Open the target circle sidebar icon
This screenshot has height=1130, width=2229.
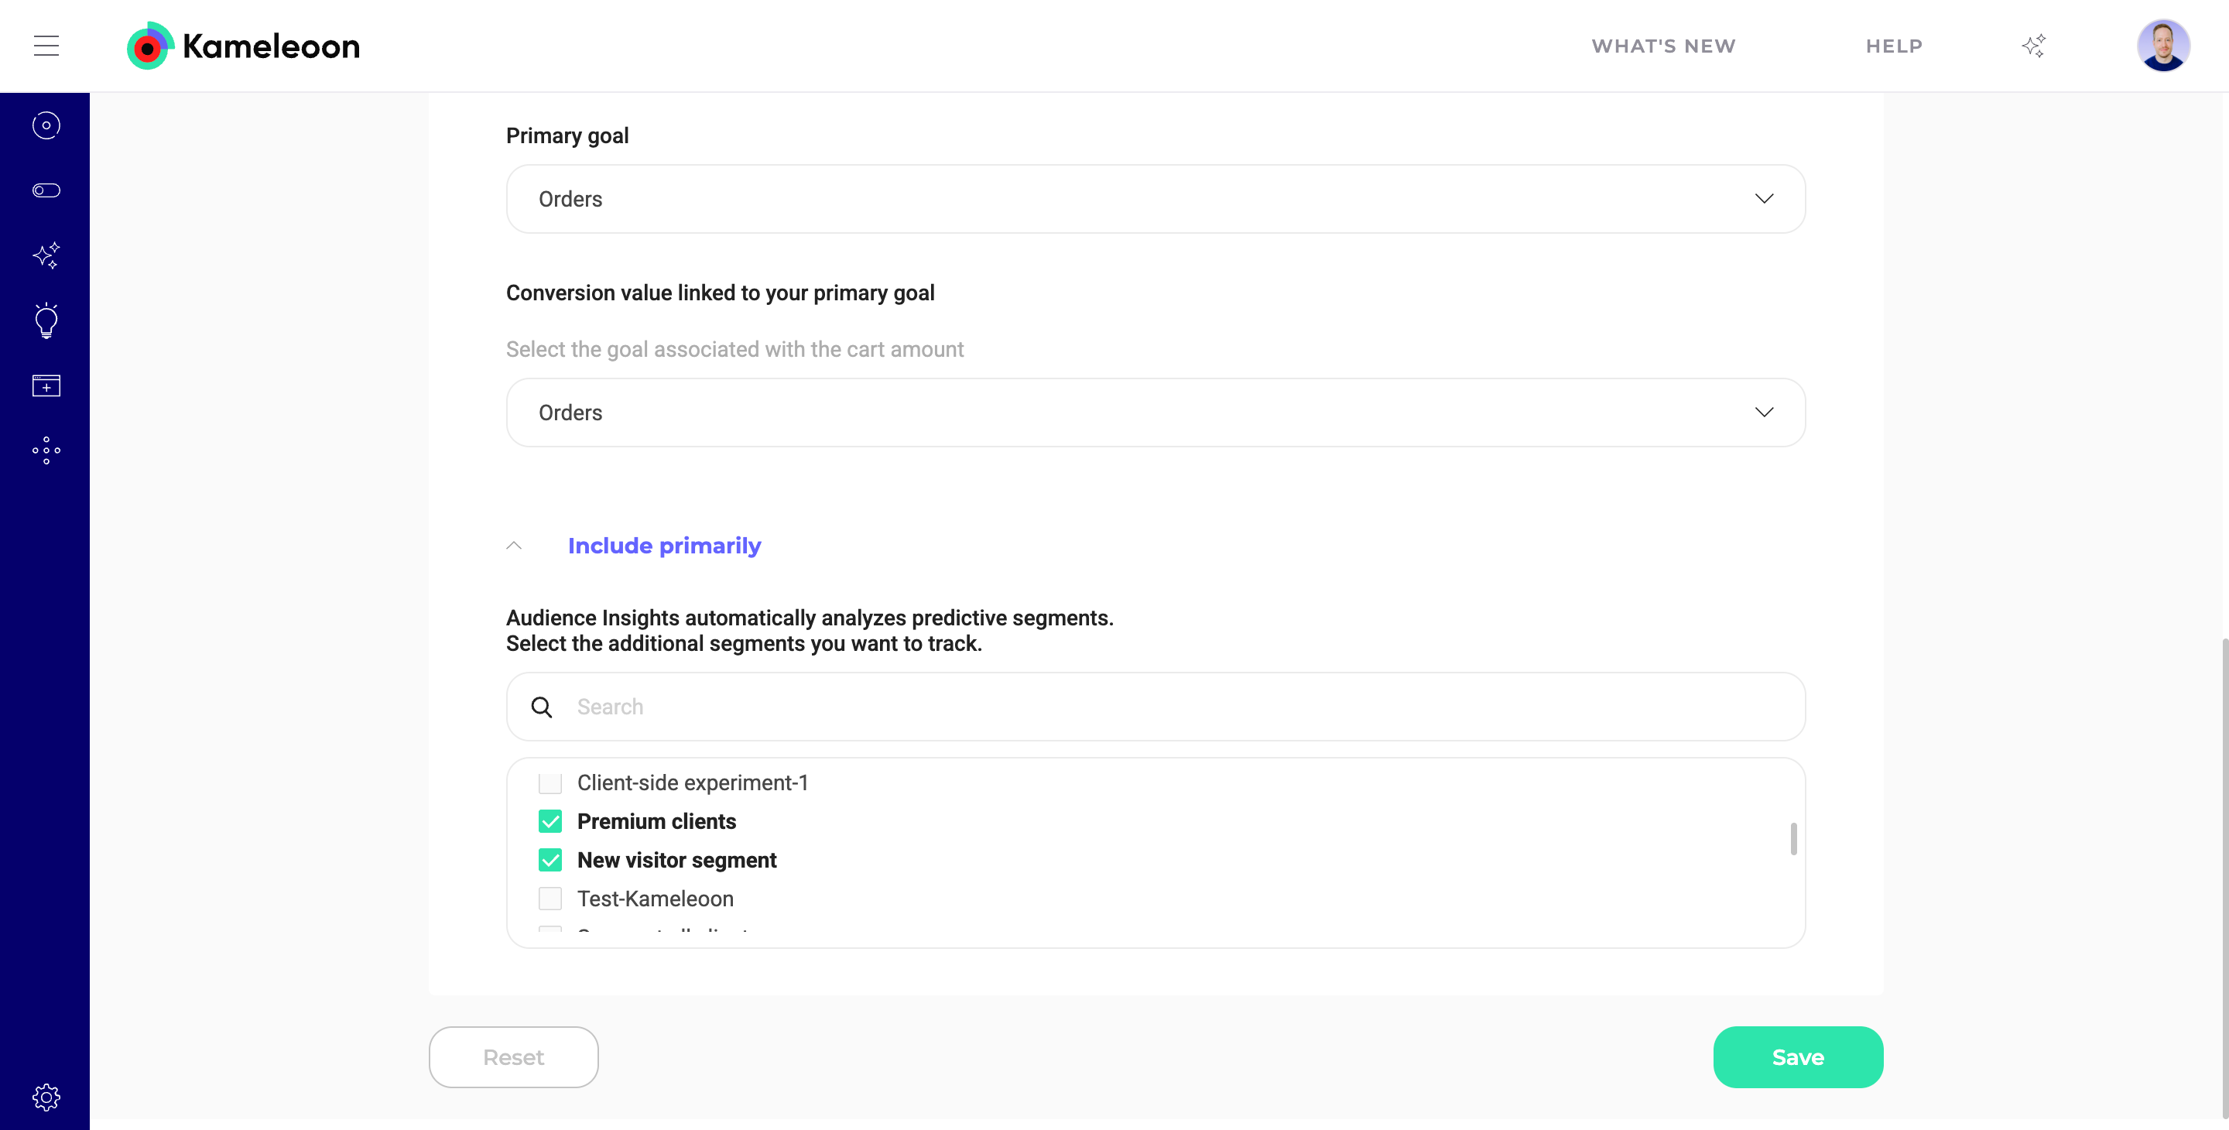click(46, 125)
